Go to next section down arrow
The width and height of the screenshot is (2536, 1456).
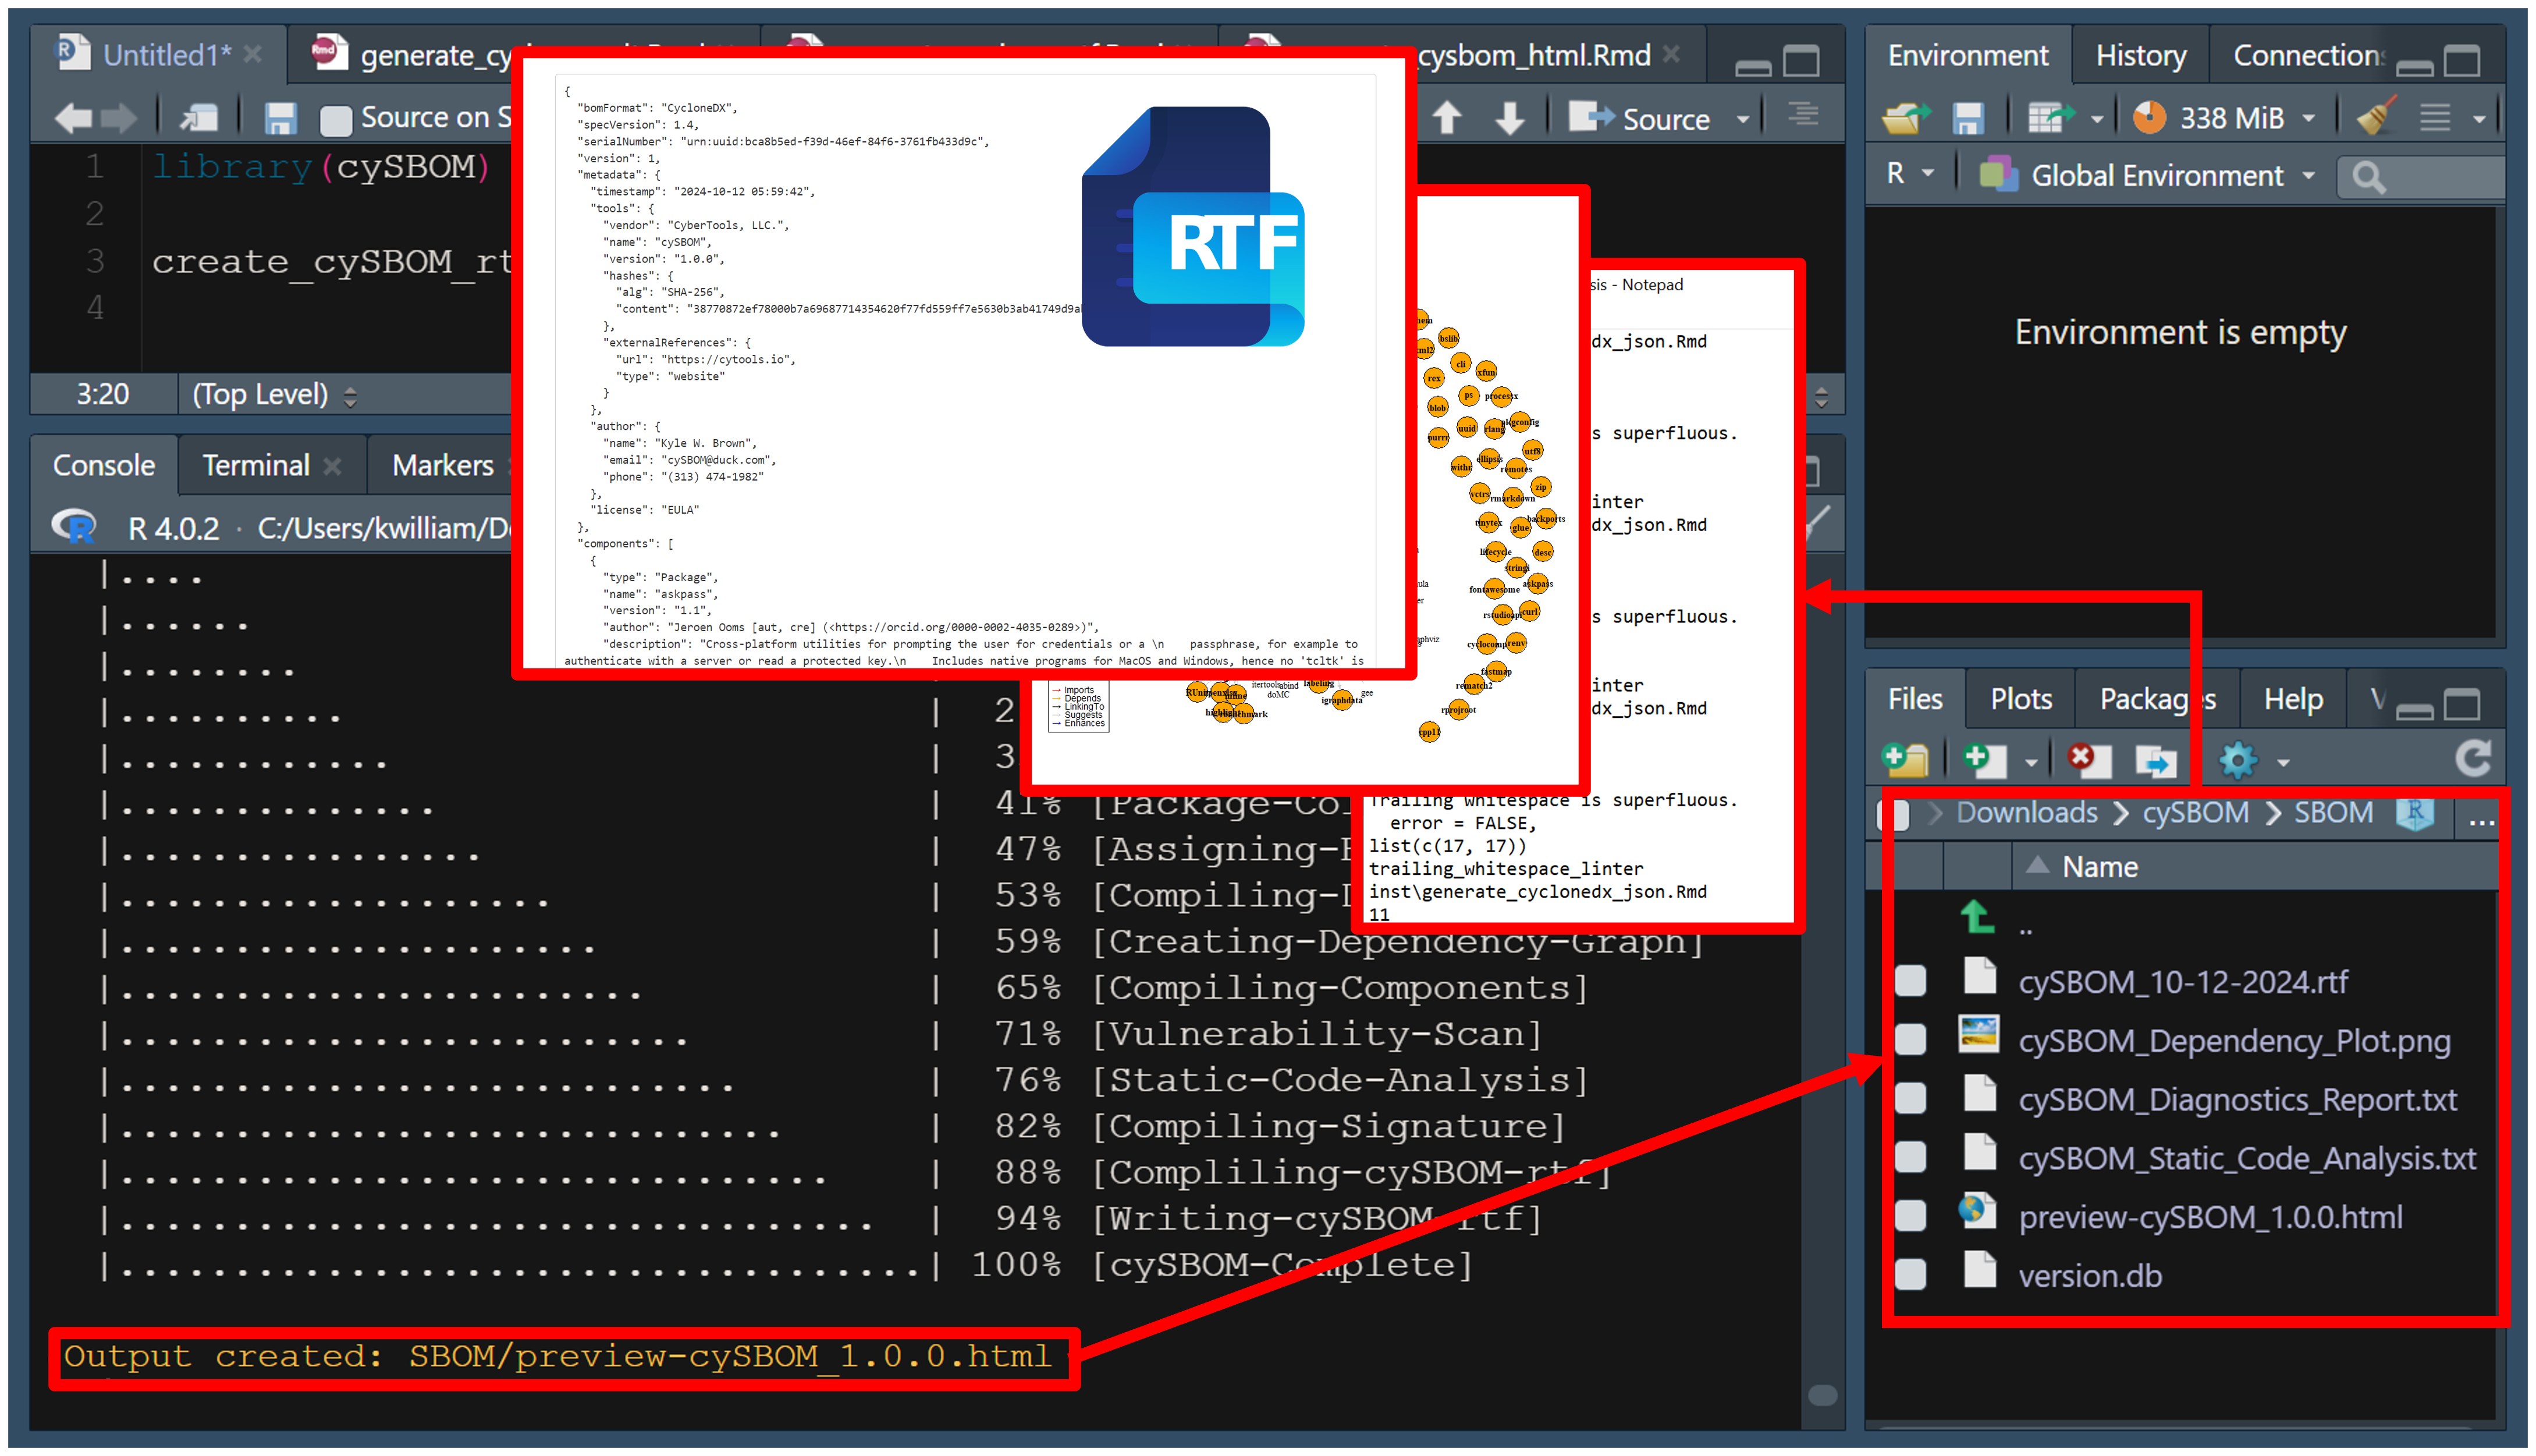[x=1509, y=117]
